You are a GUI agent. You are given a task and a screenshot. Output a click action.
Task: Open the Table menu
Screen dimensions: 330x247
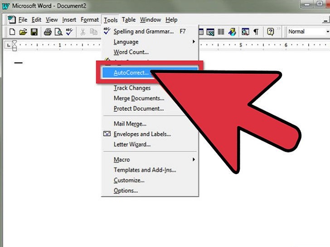click(x=129, y=20)
